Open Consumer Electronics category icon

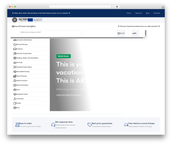15,40
